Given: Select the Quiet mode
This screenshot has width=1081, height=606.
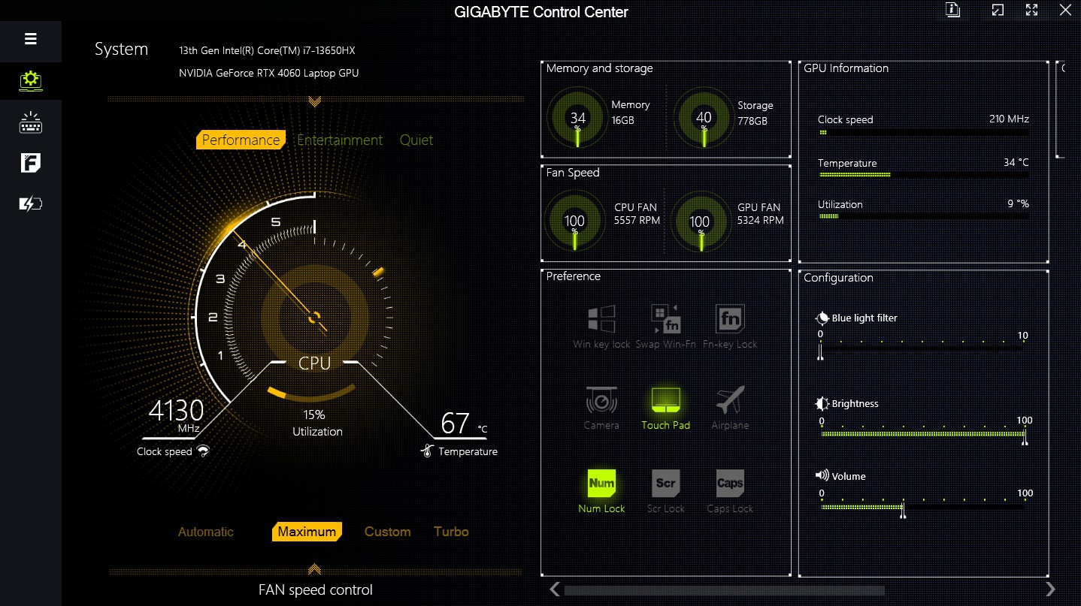Looking at the screenshot, I should click(416, 140).
